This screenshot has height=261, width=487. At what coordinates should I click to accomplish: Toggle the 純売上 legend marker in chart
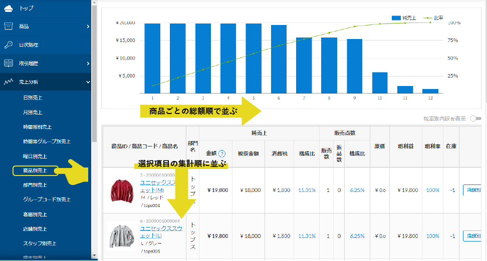(x=396, y=17)
